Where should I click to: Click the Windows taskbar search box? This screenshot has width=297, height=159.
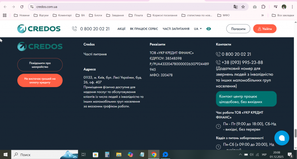pos(44,154)
